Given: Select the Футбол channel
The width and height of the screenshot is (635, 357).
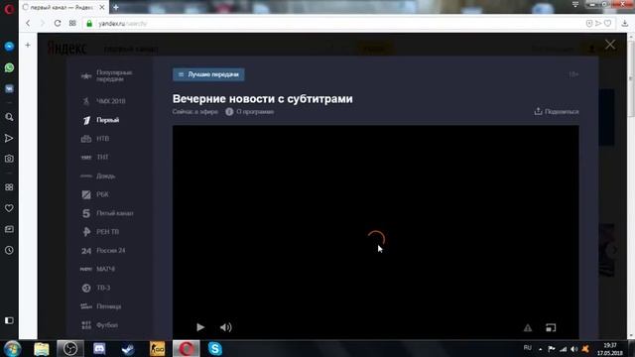Looking at the screenshot, I should click(x=99, y=325).
